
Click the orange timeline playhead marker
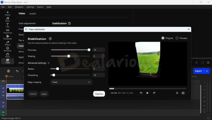[6, 76]
